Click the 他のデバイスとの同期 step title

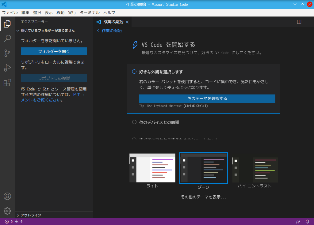click(159, 122)
